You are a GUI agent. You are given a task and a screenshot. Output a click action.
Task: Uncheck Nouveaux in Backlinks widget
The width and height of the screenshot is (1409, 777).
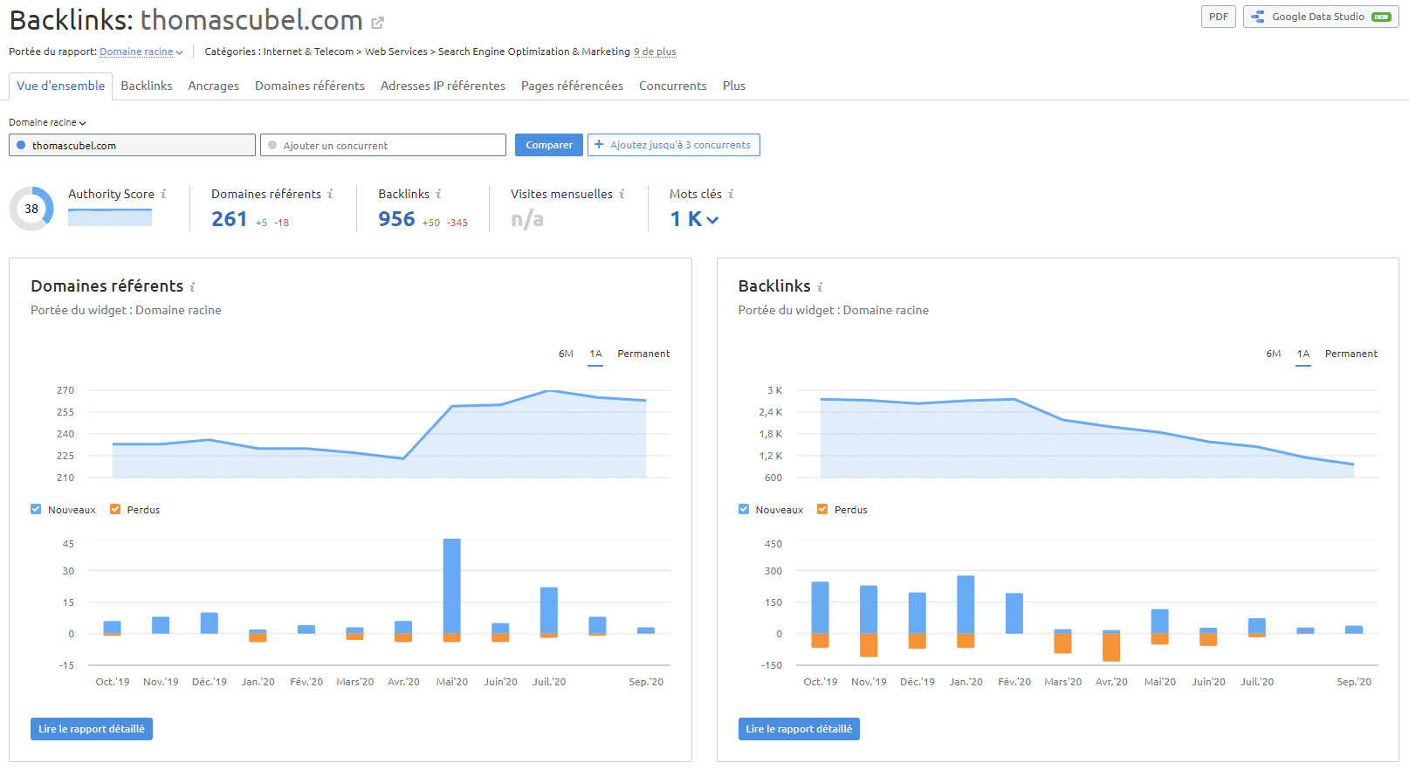click(744, 509)
